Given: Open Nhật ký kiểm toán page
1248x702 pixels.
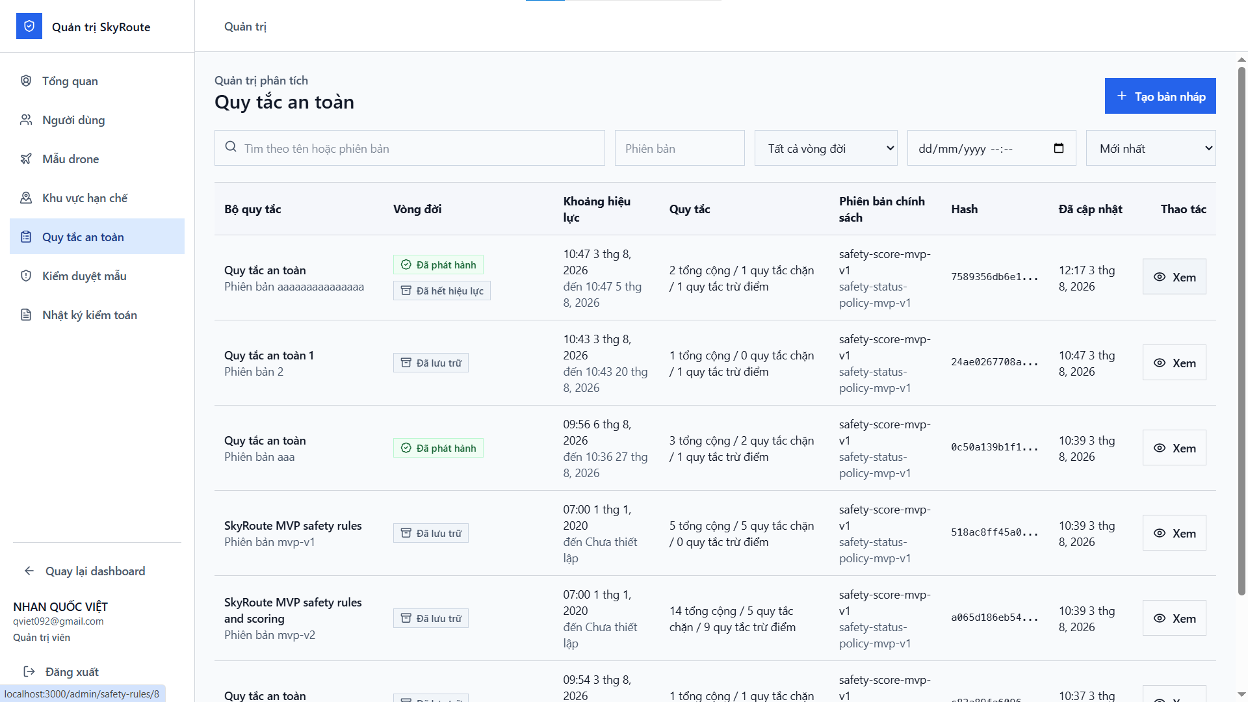Looking at the screenshot, I should coord(97,315).
